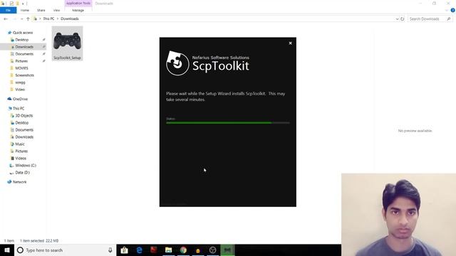Close the ScpToolkit installer with X
Viewport: 456px width, 256px height.
coord(290,43)
